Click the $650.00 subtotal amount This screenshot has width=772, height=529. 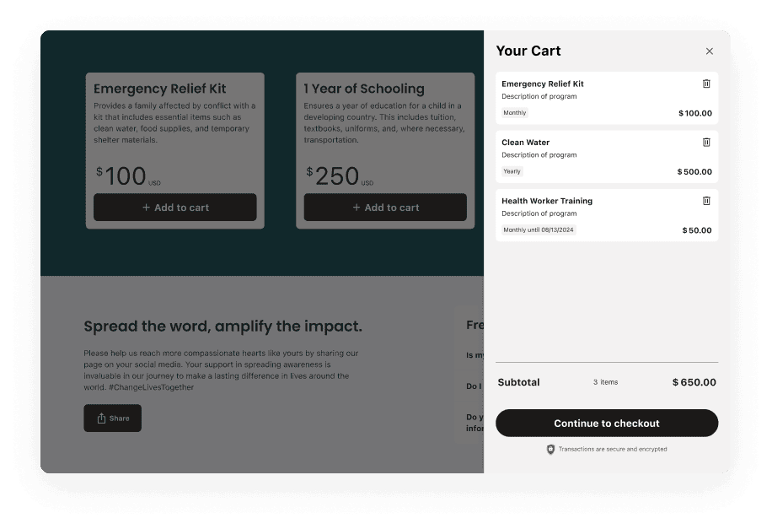pos(694,382)
